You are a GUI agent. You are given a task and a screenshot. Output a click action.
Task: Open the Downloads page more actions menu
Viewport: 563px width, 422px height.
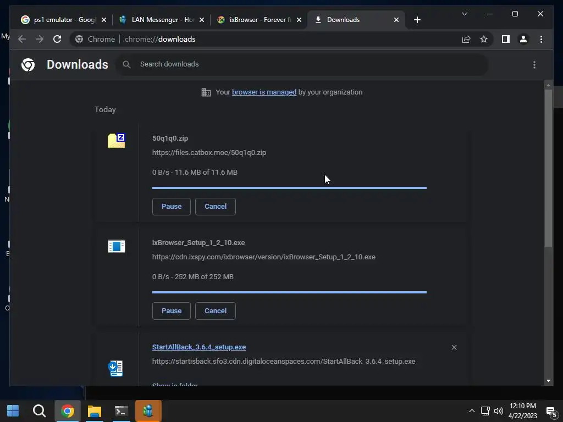pyautogui.click(x=534, y=65)
